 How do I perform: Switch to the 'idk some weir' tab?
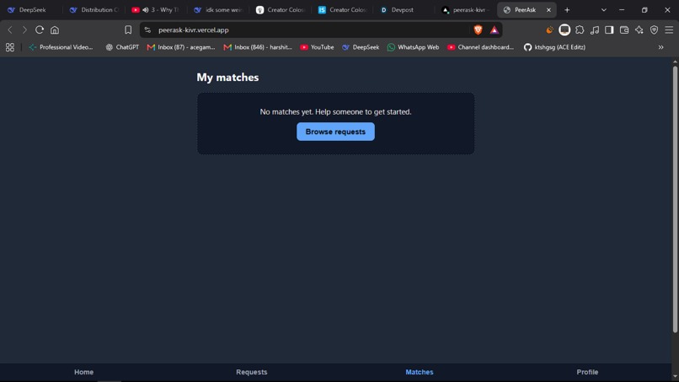pyautogui.click(x=219, y=9)
